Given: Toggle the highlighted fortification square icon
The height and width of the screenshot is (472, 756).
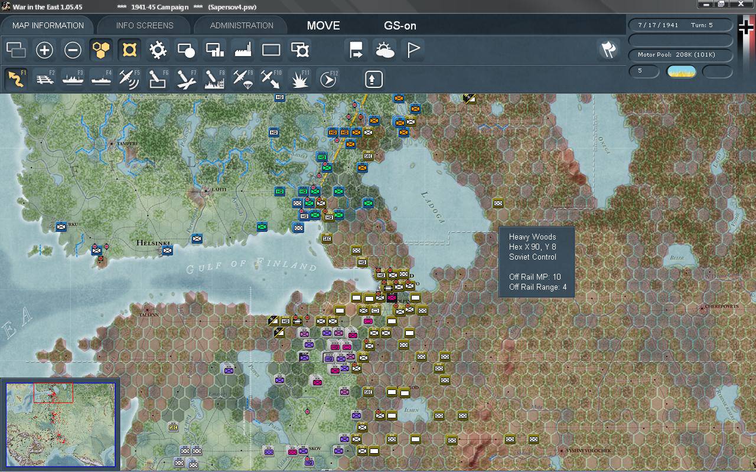Looking at the screenshot, I should pyautogui.click(x=129, y=50).
